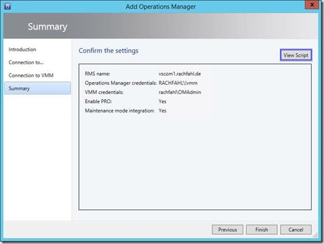Click the Yes value beside Enable PRO

pyautogui.click(x=162, y=101)
